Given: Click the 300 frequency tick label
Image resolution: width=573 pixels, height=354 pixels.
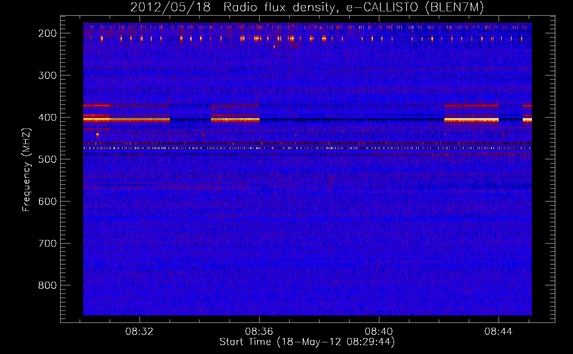Looking at the screenshot, I should pyautogui.click(x=47, y=75).
